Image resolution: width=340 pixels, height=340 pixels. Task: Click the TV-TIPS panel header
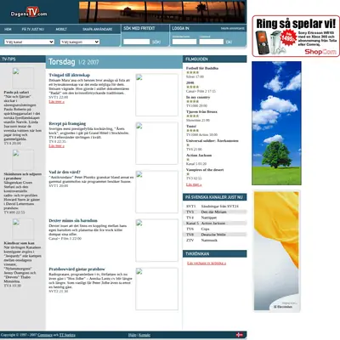pos(23,59)
